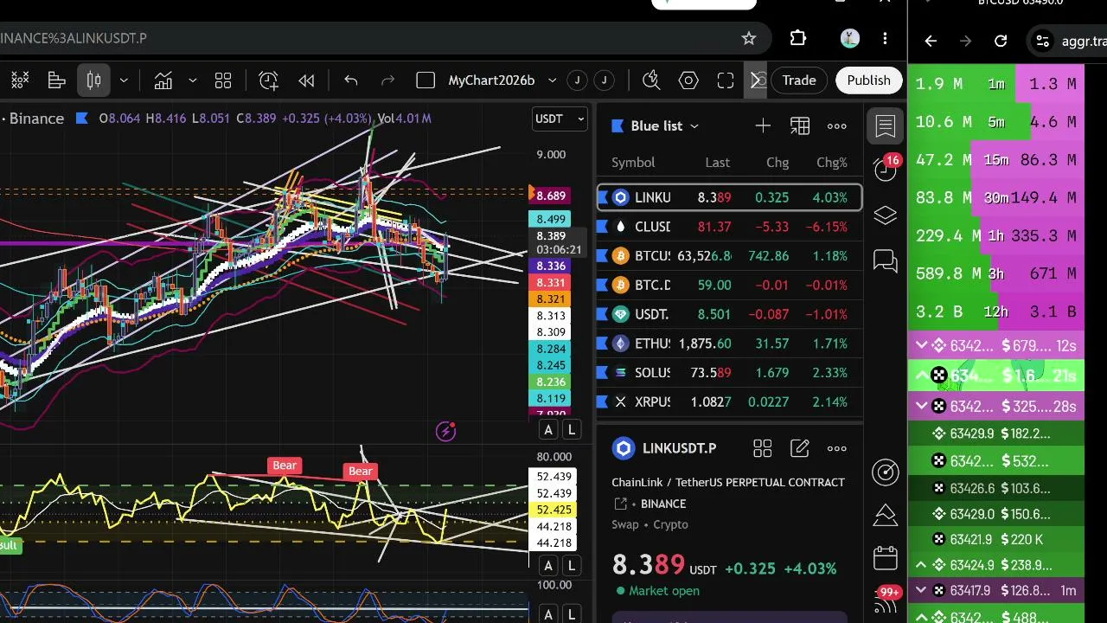Start bar replay with the rewind icon

pos(306,80)
